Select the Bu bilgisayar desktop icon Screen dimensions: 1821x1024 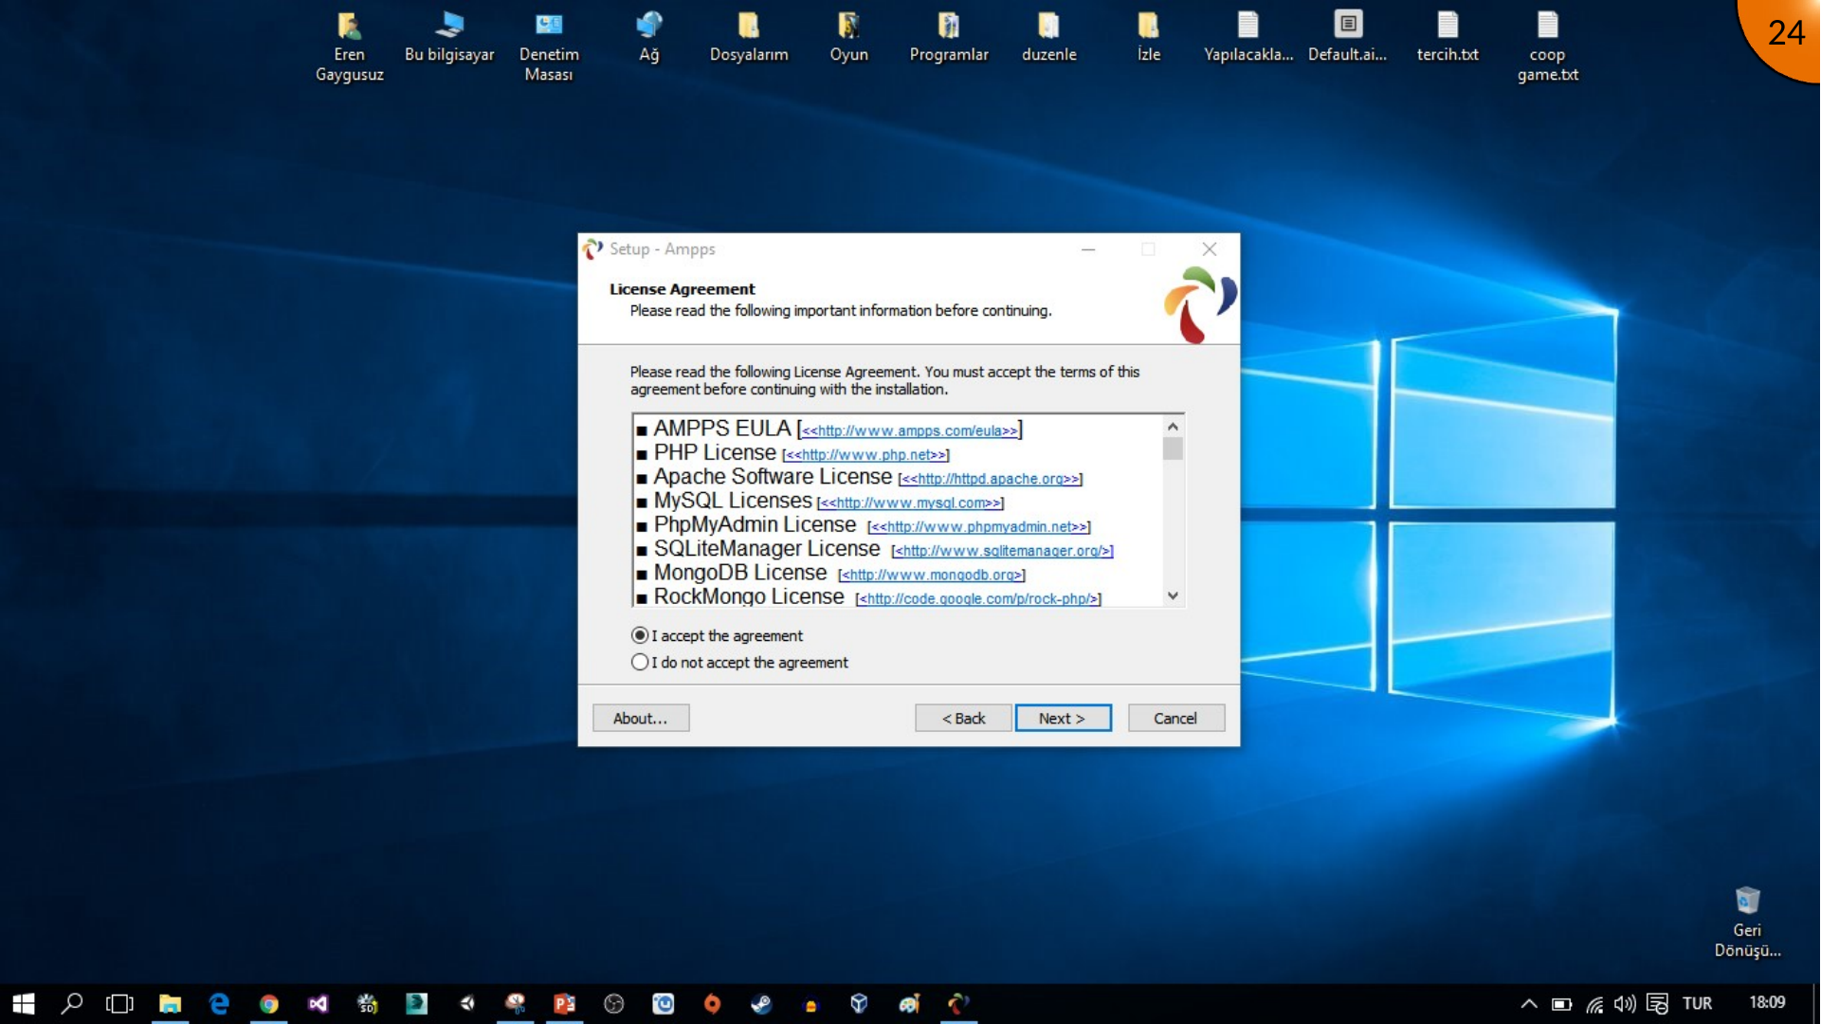(449, 38)
